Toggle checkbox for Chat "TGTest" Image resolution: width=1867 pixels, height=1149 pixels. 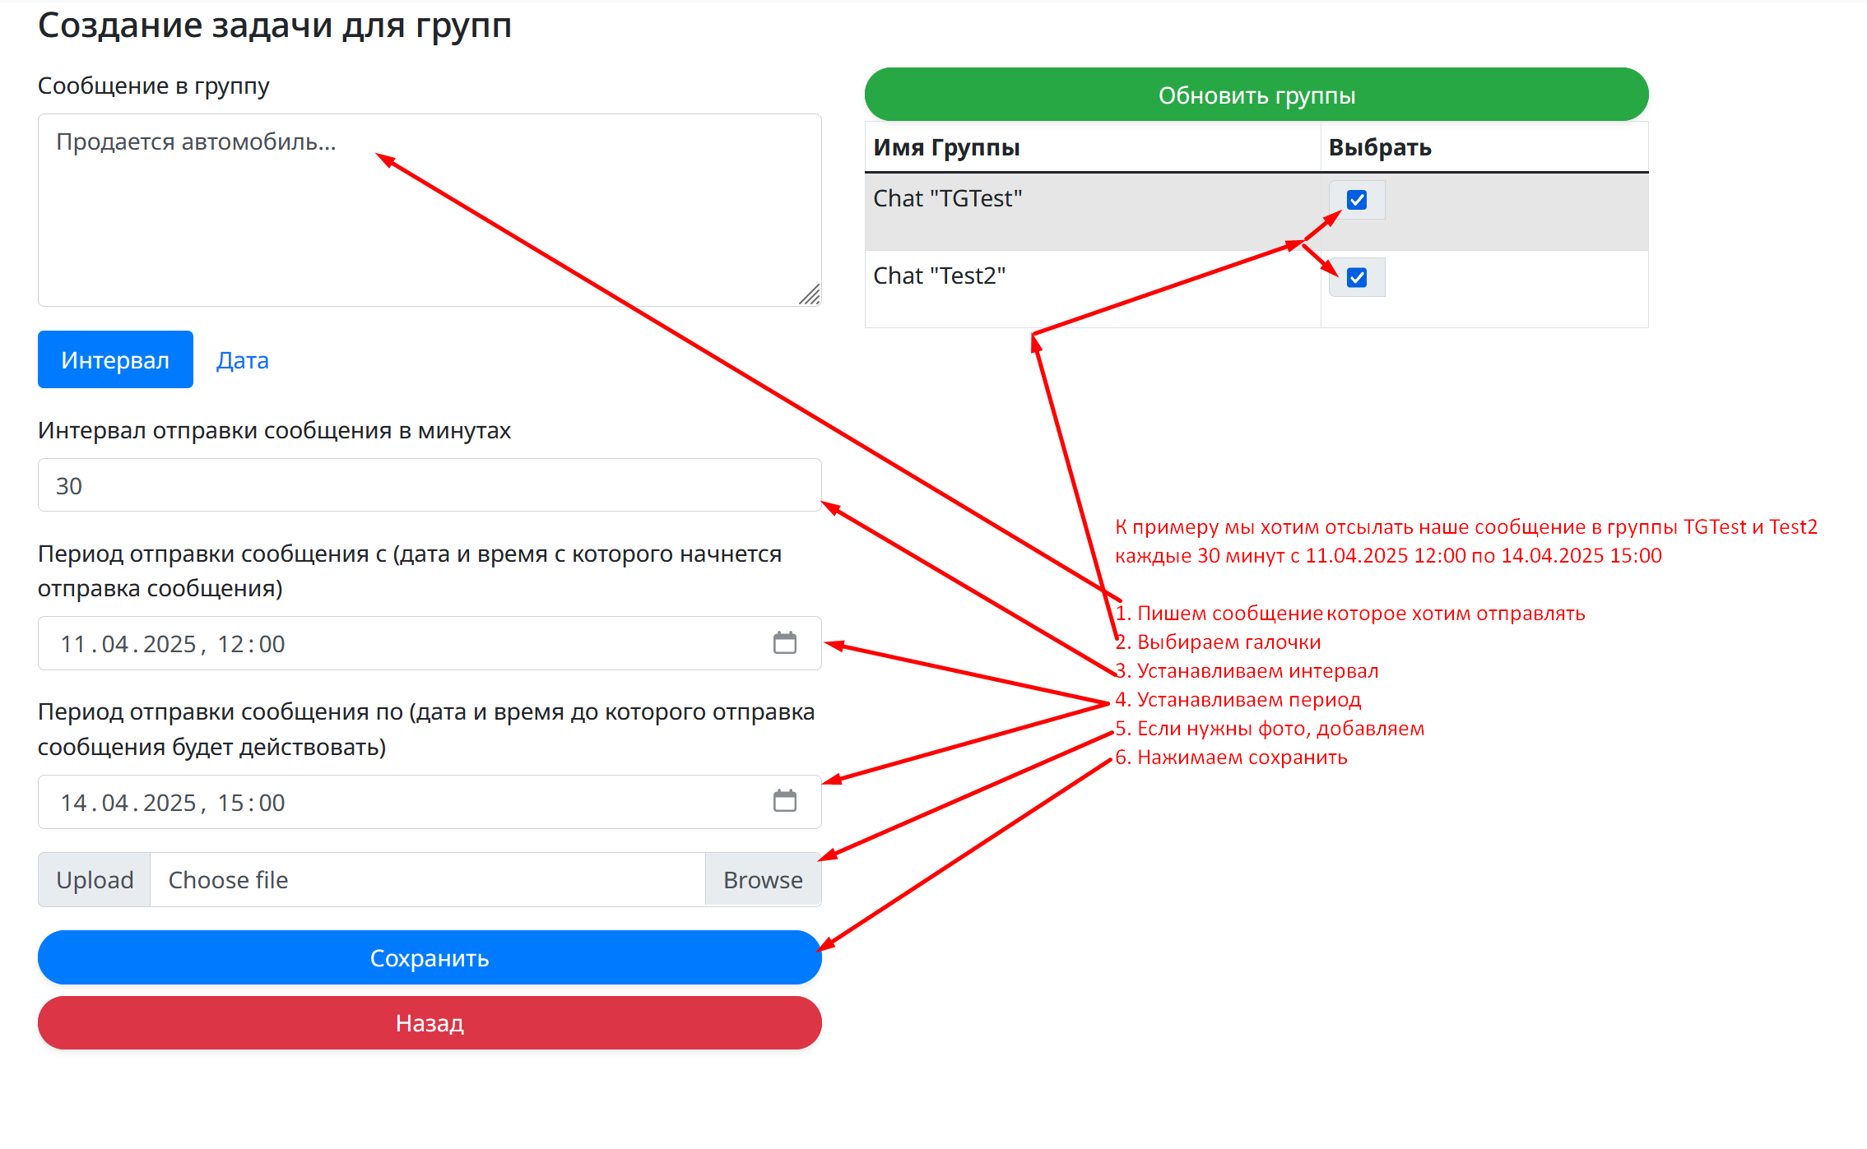(1357, 200)
